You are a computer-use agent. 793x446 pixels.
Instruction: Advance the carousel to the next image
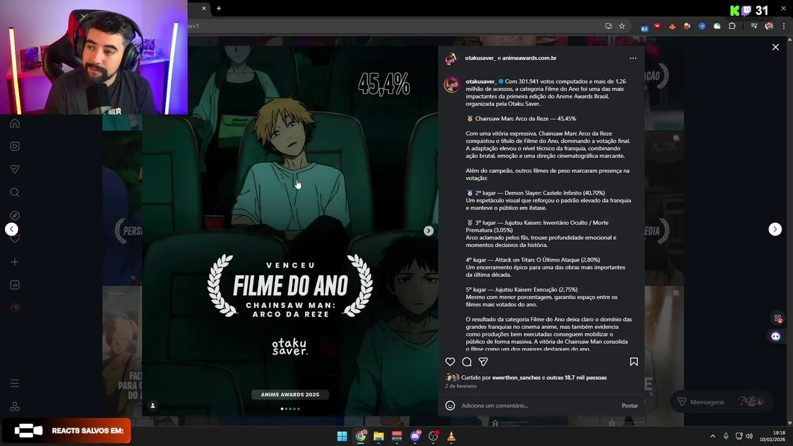(428, 230)
